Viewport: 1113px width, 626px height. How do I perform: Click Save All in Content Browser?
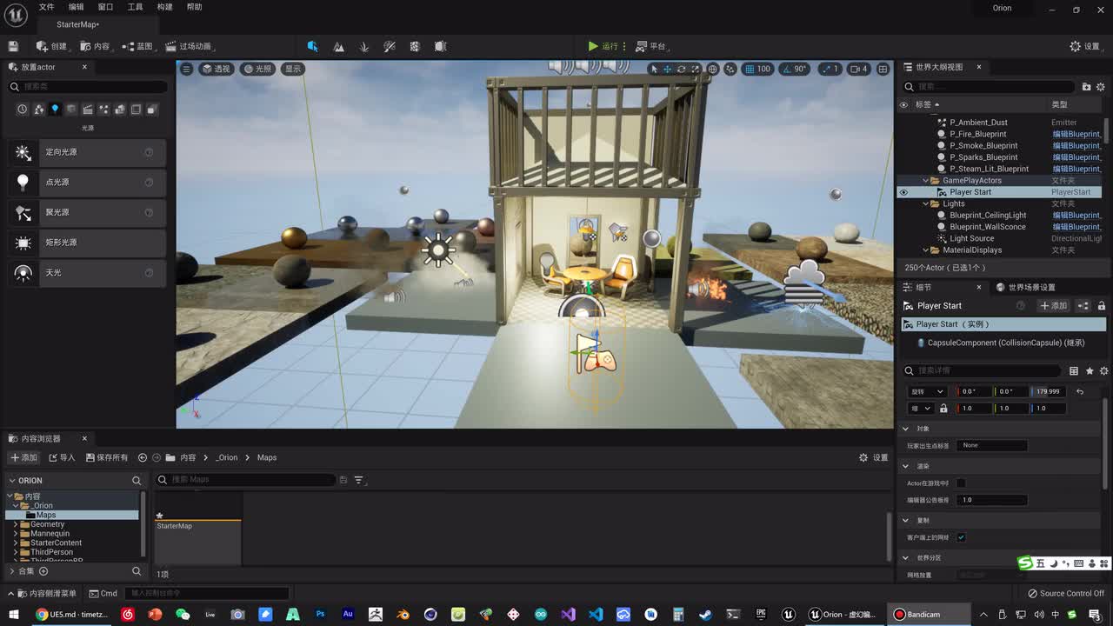pos(107,457)
